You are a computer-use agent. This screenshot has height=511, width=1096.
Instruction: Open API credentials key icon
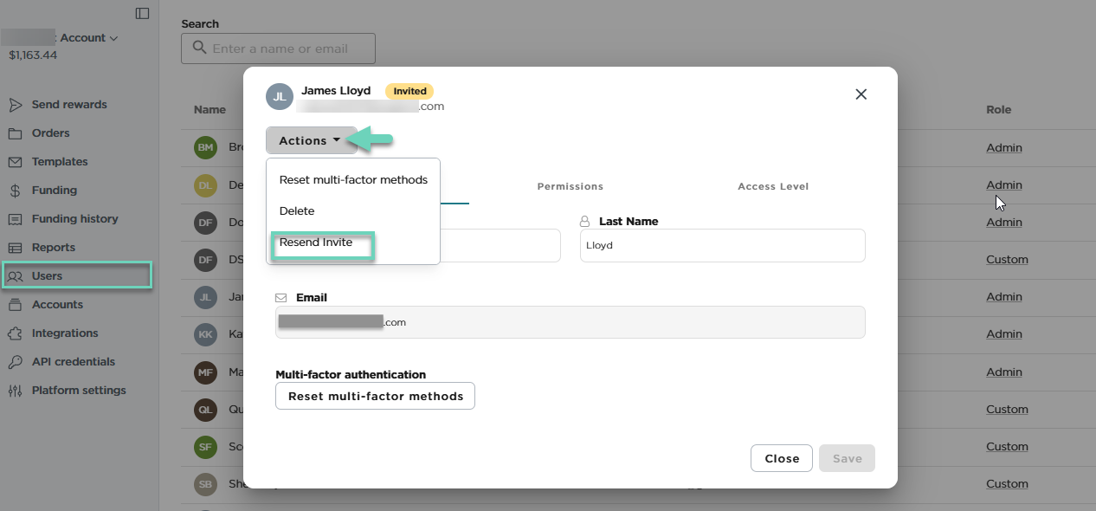16,362
